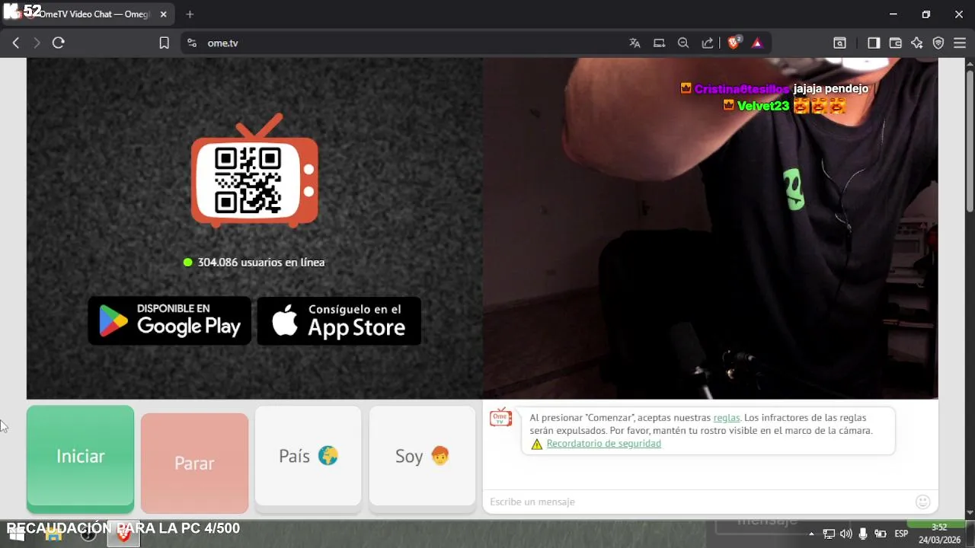The image size is (975, 548).
Task: Click the translate page icon
Action: [x=635, y=43]
